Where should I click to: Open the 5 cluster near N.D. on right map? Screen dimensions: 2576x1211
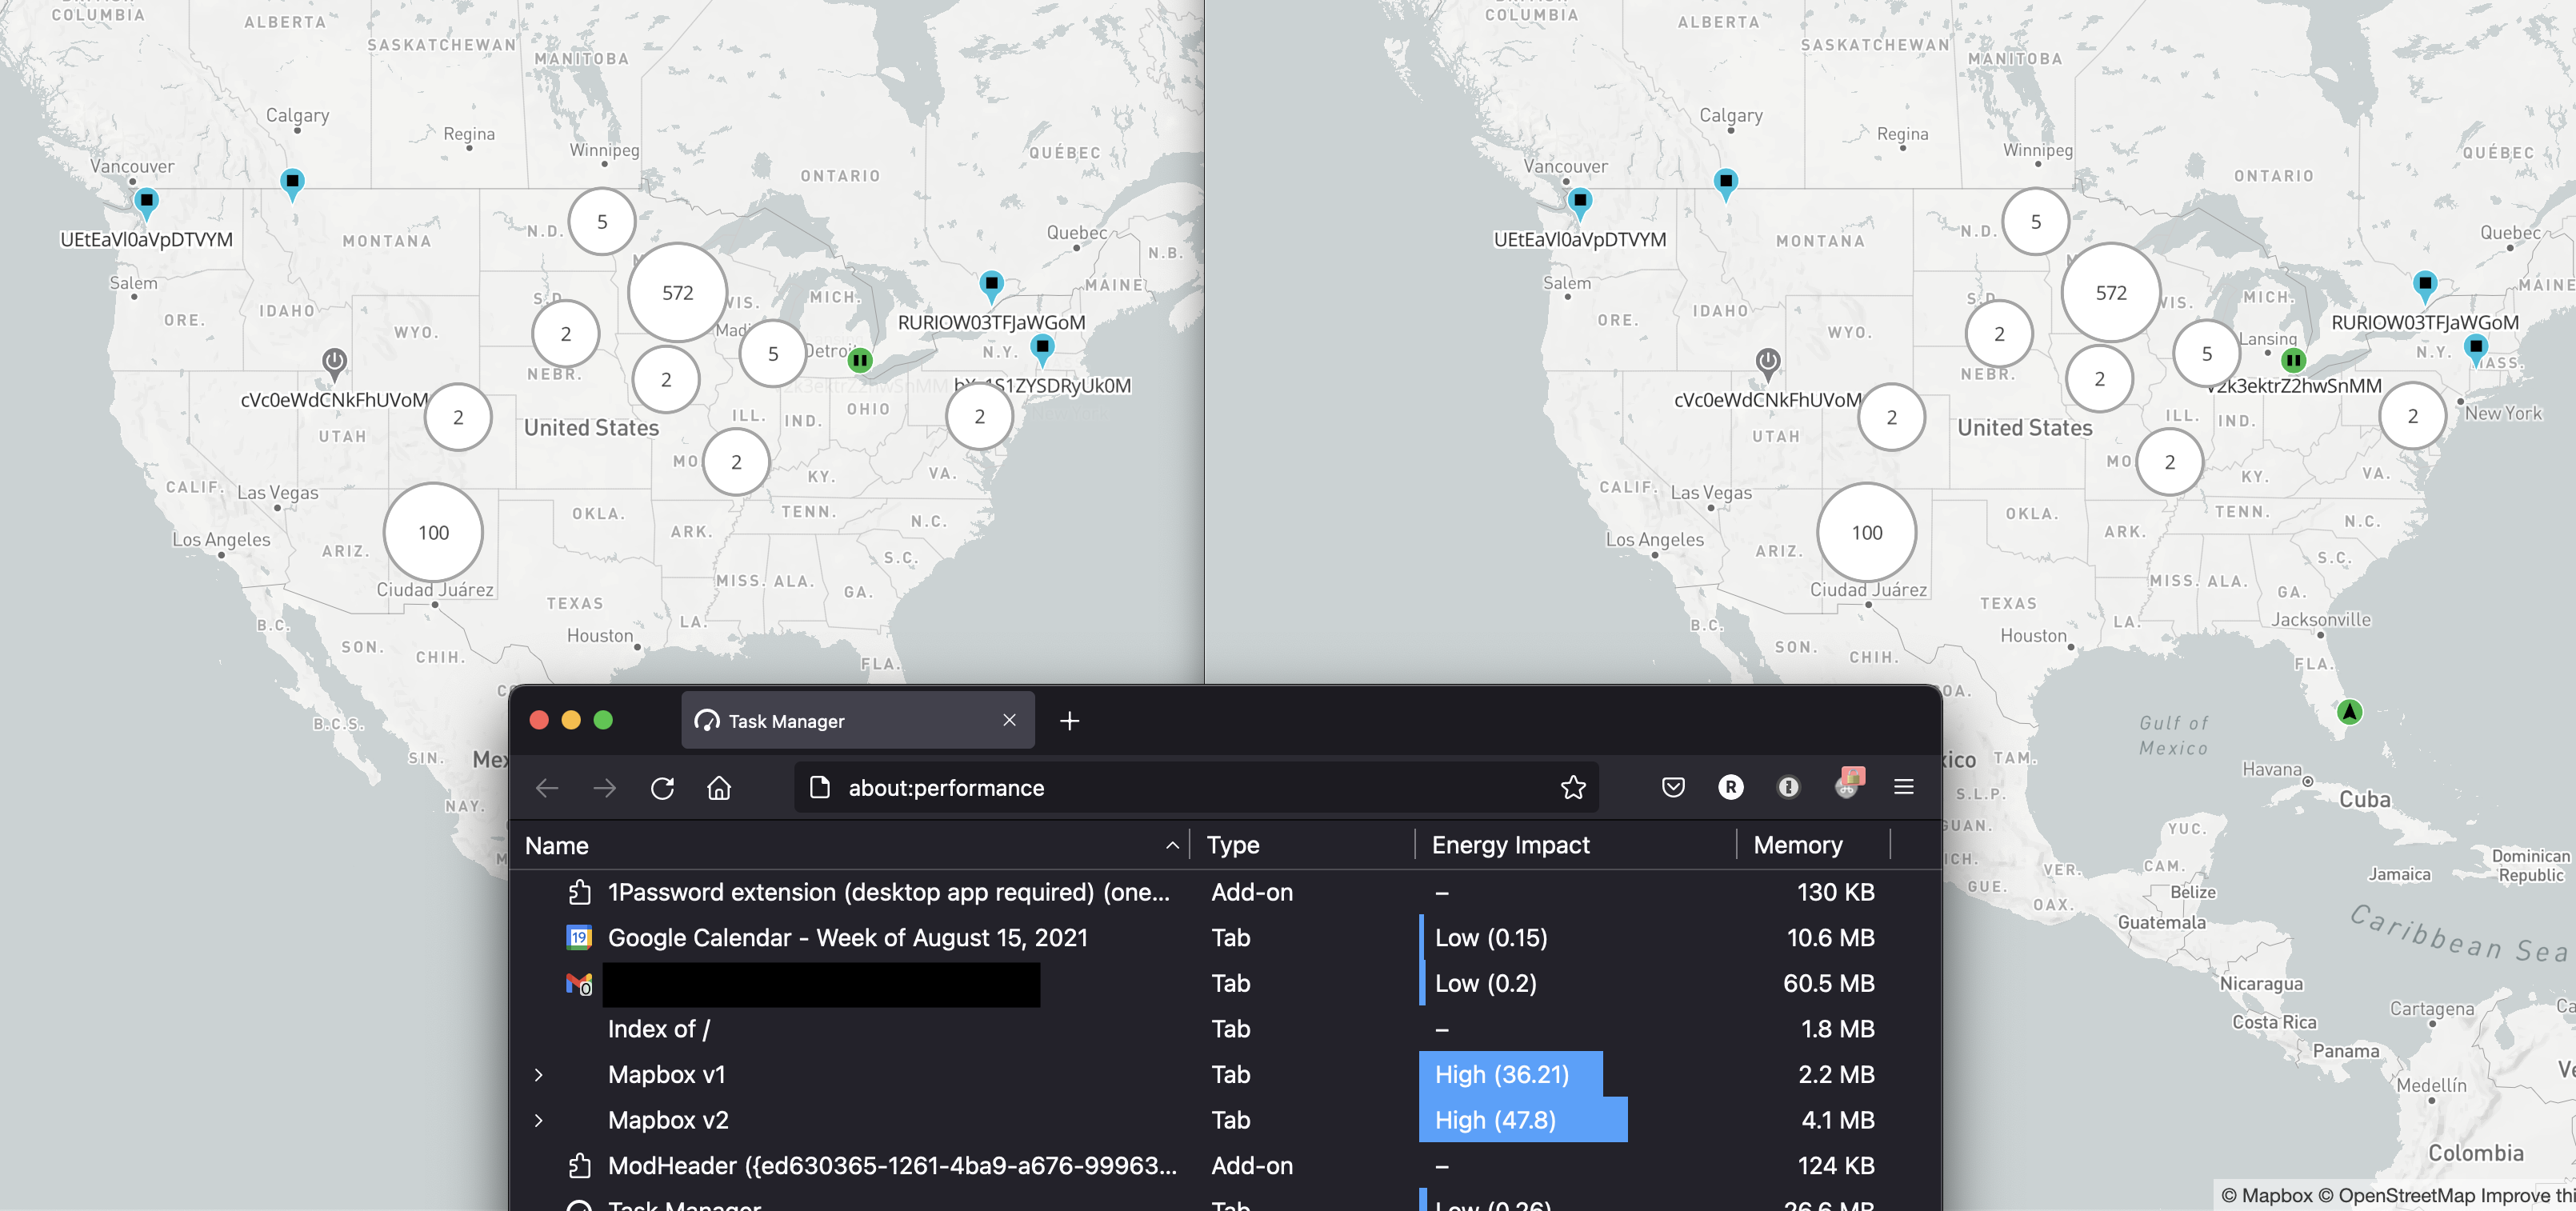click(2036, 222)
